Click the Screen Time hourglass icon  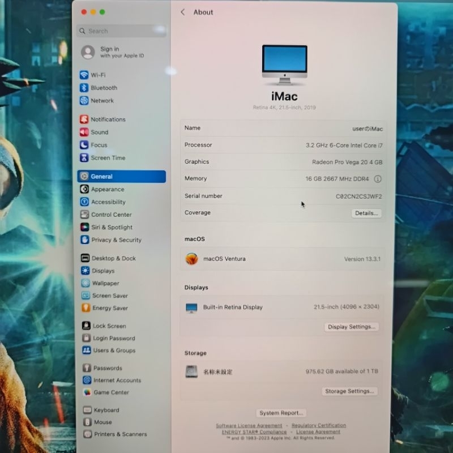[x=84, y=158]
